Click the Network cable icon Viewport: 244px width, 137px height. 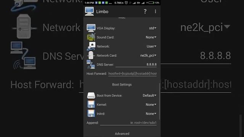coord(91,46)
